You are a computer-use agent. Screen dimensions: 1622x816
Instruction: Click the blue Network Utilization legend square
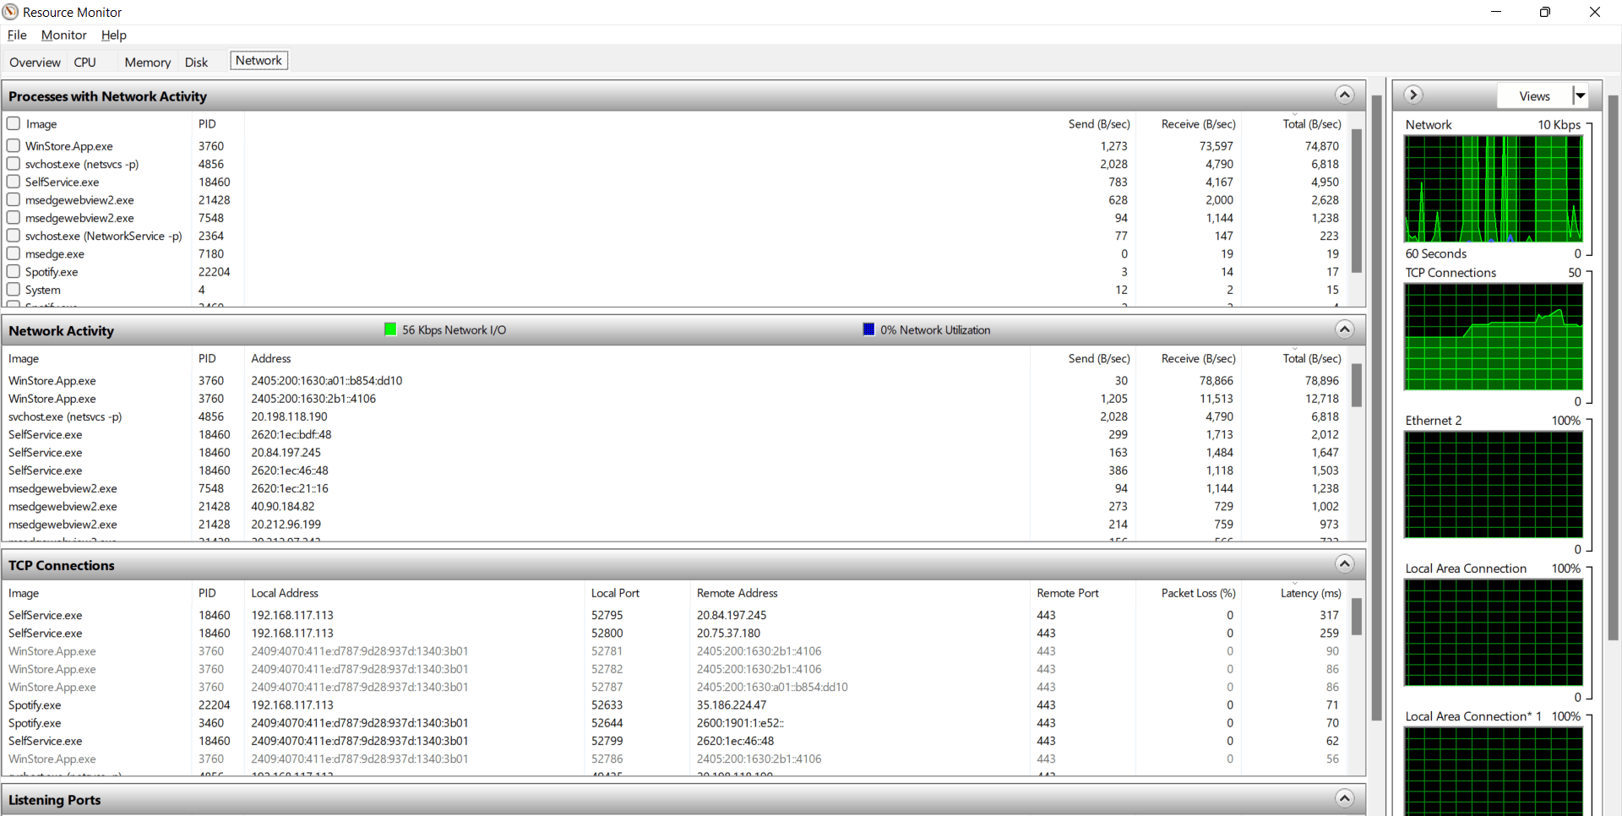pos(868,329)
